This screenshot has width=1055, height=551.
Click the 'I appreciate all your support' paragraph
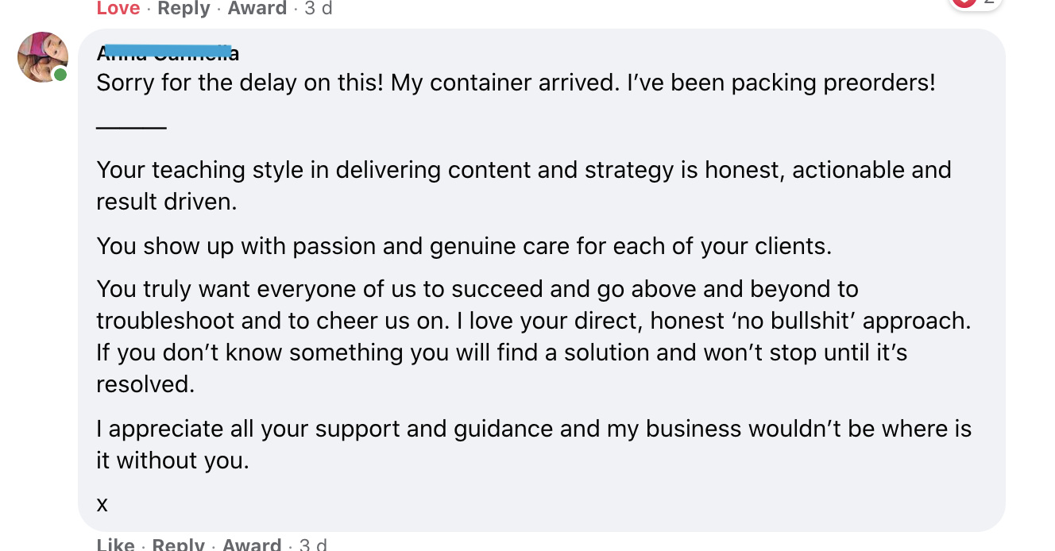534,444
